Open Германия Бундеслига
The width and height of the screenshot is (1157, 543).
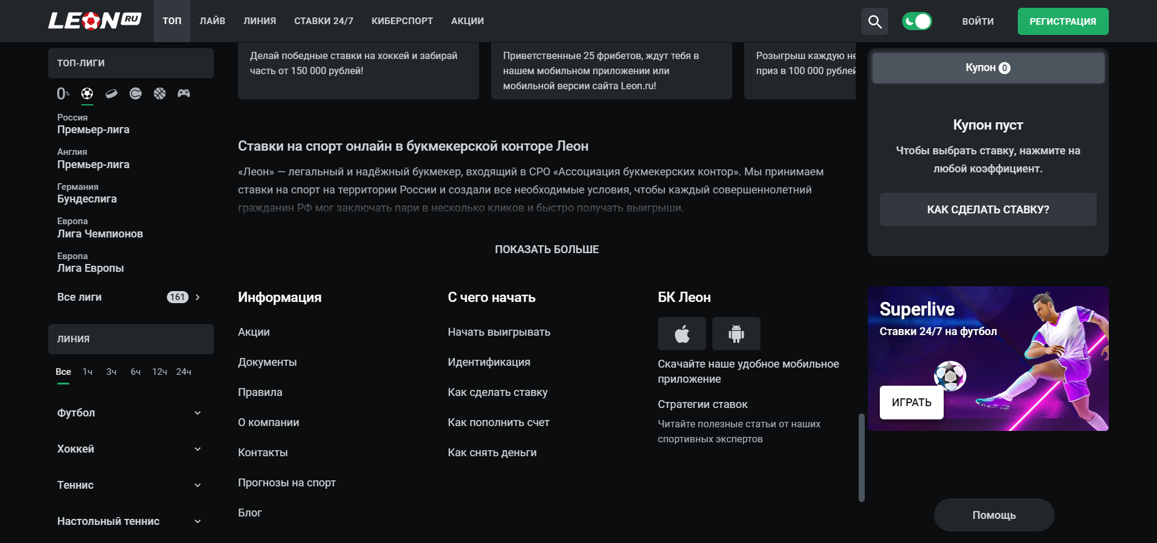click(87, 193)
